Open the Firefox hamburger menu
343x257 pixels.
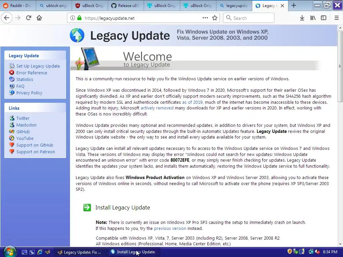337,18
